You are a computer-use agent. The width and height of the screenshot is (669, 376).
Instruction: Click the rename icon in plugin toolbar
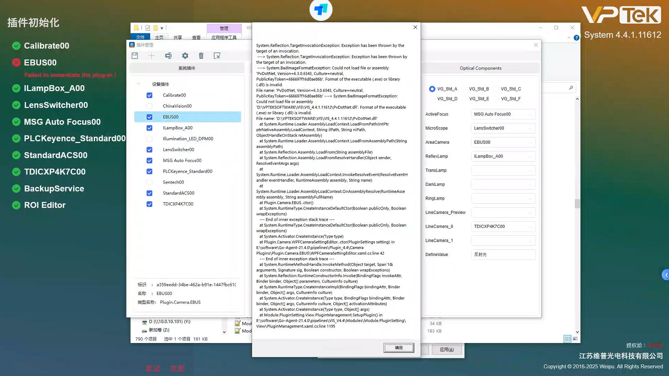[x=168, y=56]
